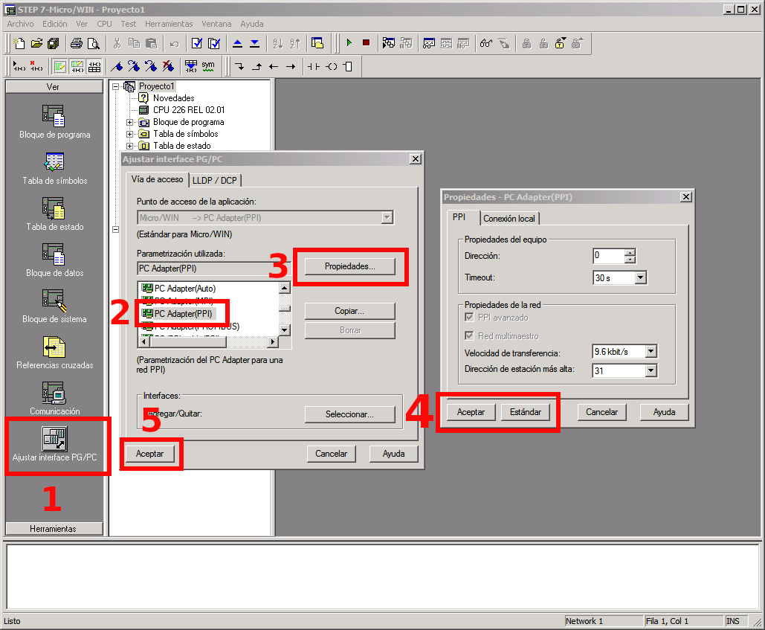This screenshot has height=630, width=765.
Task: Open Dirección de estación más alta dropdown
Action: (651, 371)
